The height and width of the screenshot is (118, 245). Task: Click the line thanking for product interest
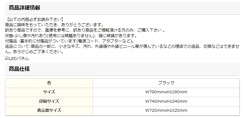pyautogui.click(x=54, y=25)
